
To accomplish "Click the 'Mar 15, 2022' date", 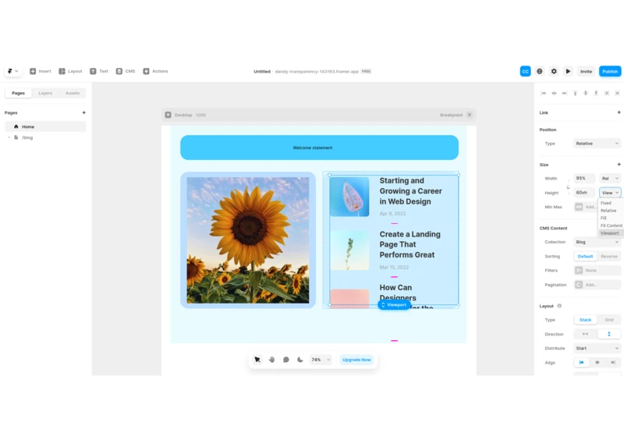I will (394, 268).
